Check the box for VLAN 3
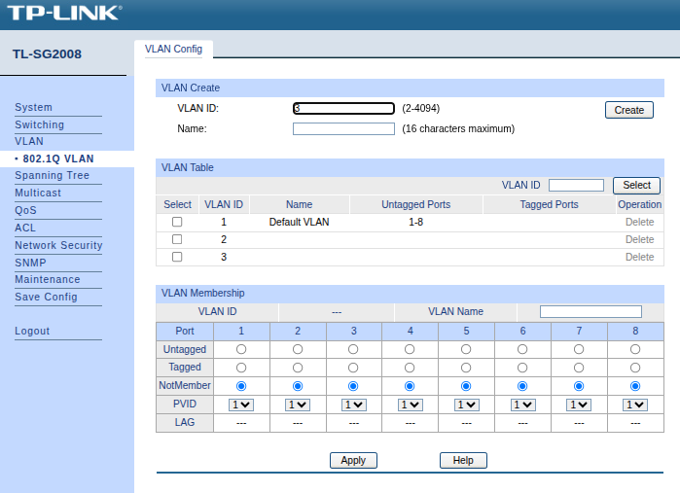 click(177, 257)
